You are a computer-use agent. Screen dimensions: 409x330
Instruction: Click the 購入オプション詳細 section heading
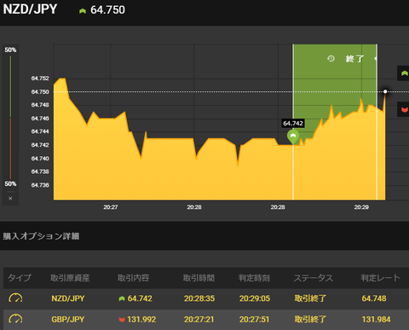click(x=41, y=236)
